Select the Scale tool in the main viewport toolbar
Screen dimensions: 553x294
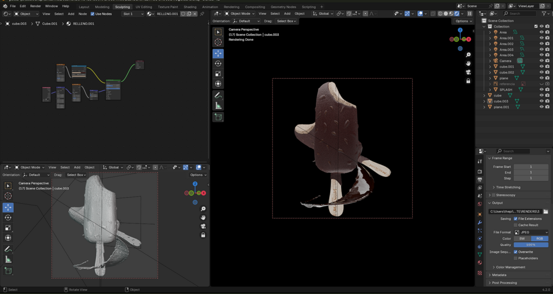(218, 74)
